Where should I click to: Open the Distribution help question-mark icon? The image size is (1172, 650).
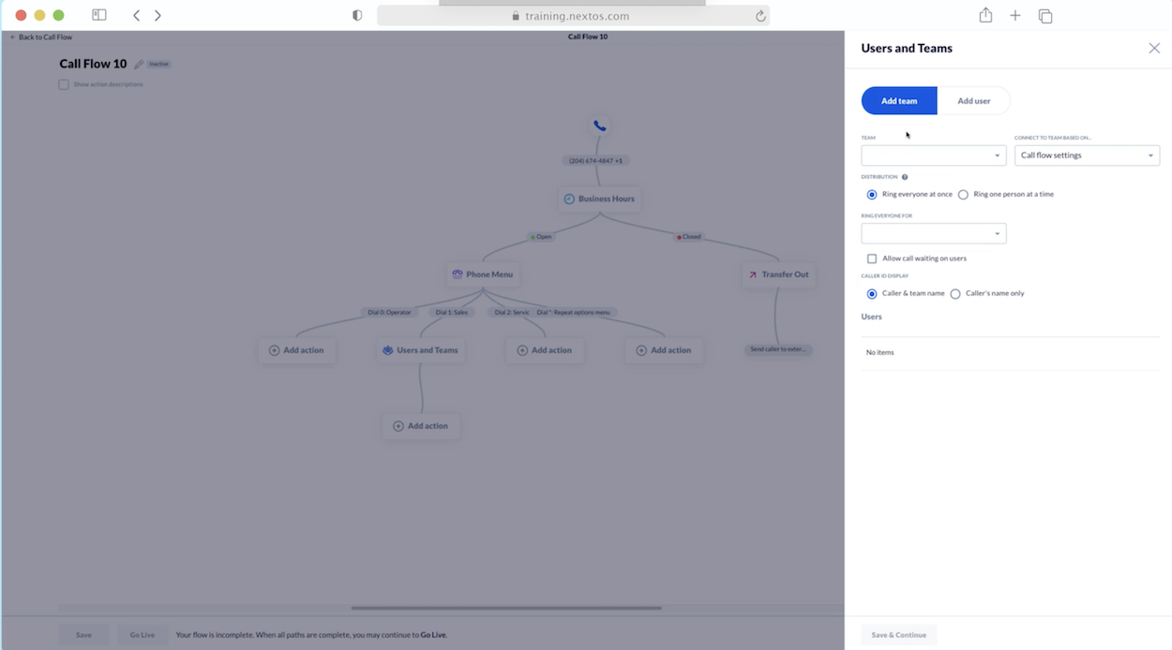pyautogui.click(x=905, y=177)
